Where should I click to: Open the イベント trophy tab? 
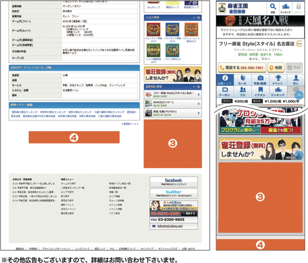click(x=278, y=80)
